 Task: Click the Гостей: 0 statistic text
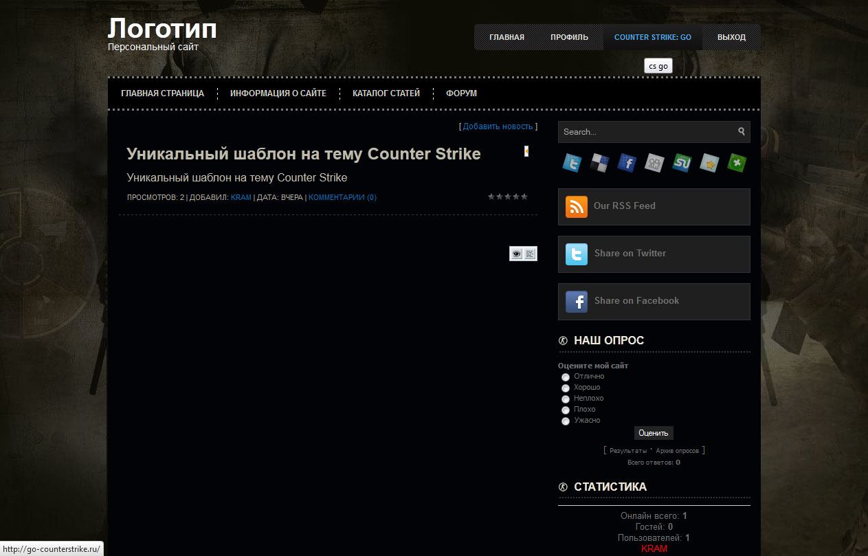654,526
